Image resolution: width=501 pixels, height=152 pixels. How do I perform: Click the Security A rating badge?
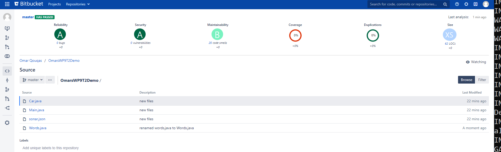[140, 34]
